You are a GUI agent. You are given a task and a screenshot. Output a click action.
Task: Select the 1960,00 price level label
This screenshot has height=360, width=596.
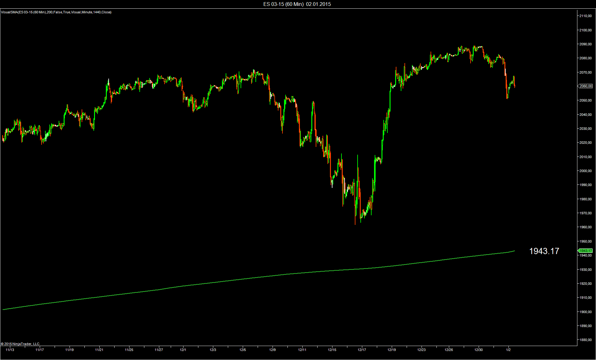[585, 227]
